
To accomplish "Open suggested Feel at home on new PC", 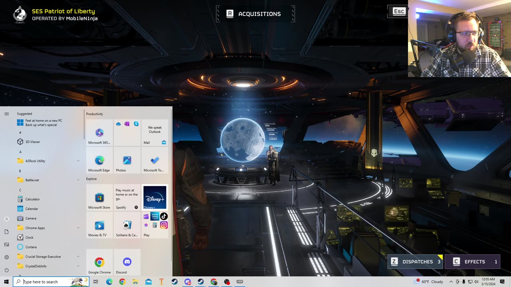I will tap(48, 123).
